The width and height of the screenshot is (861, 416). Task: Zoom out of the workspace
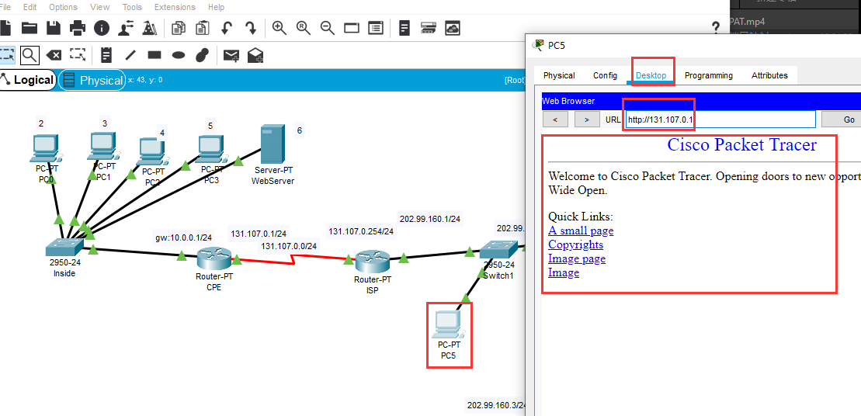(x=328, y=28)
